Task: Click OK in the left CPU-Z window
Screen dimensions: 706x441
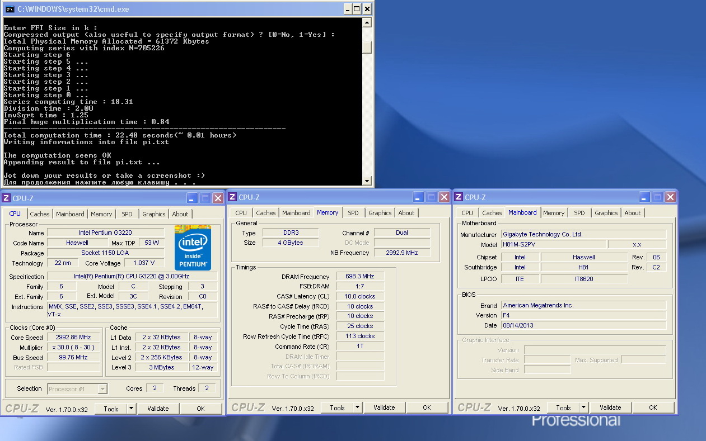Action: click(x=200, y=409)
